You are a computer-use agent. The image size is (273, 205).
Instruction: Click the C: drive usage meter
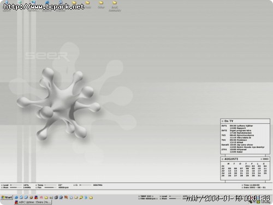click(85, 185)
